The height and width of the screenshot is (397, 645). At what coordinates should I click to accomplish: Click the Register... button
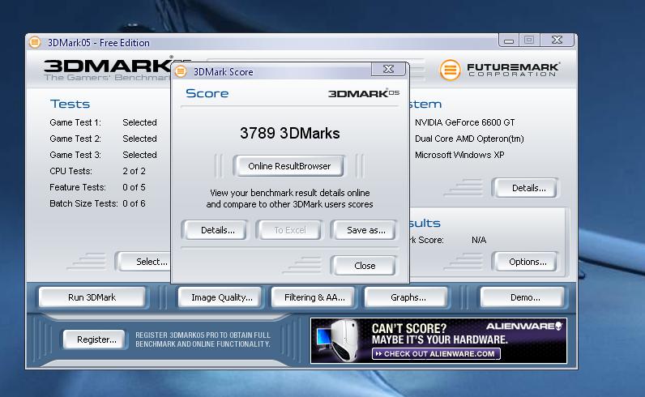(95, 339)
